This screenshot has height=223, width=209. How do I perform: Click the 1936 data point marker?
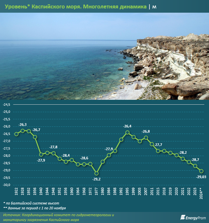(x=35, y=137)
